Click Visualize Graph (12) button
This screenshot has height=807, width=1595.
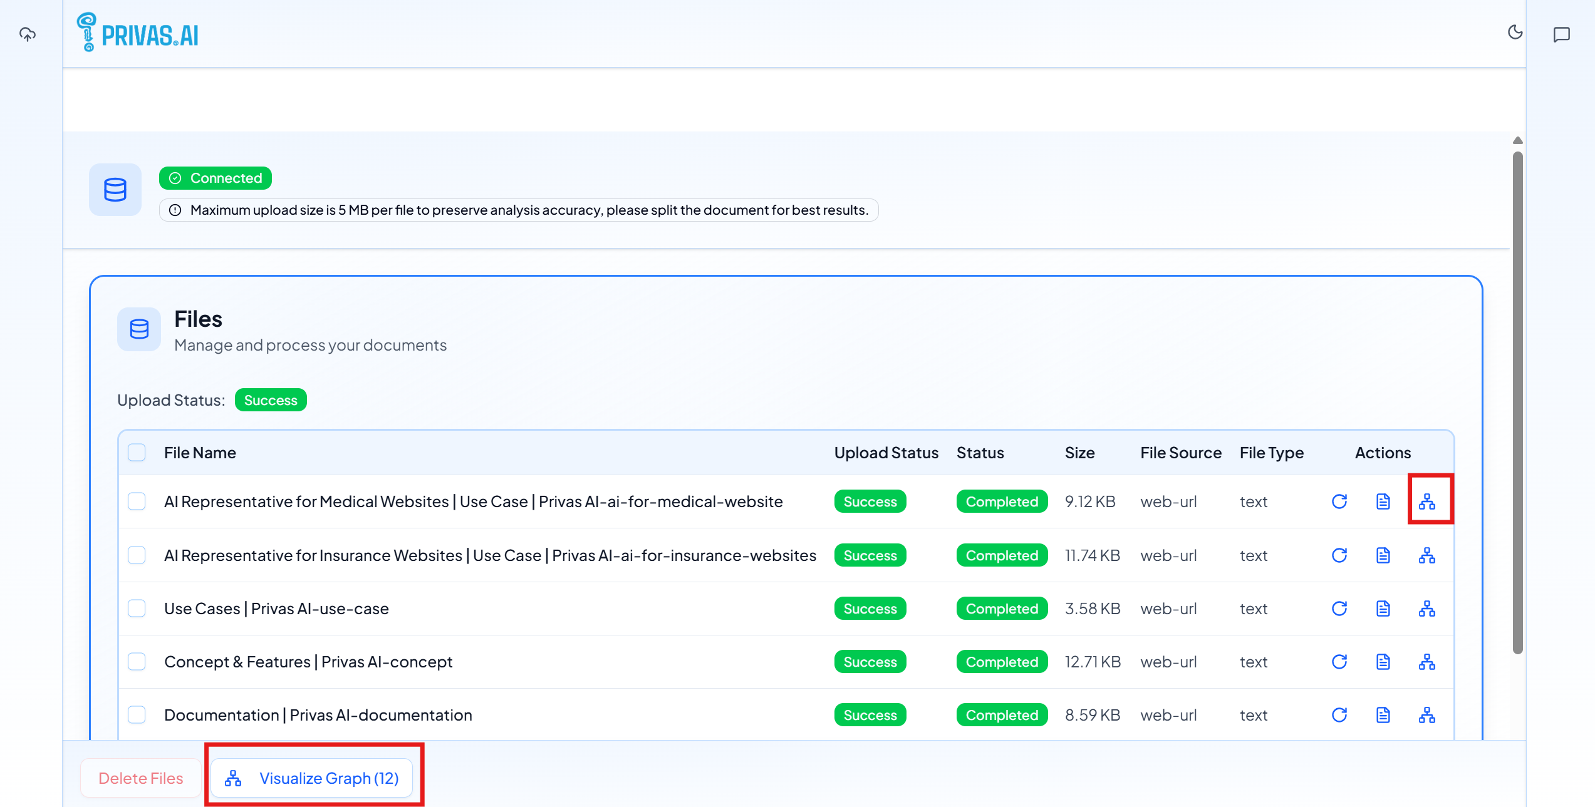point(312,778)
